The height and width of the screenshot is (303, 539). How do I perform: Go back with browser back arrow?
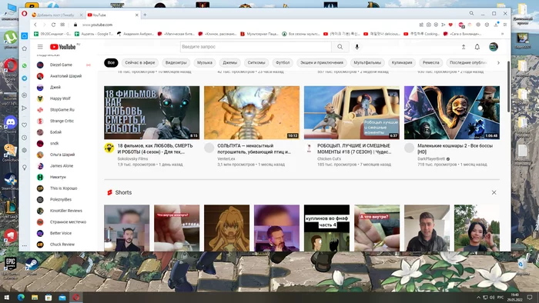pos(35,25)
